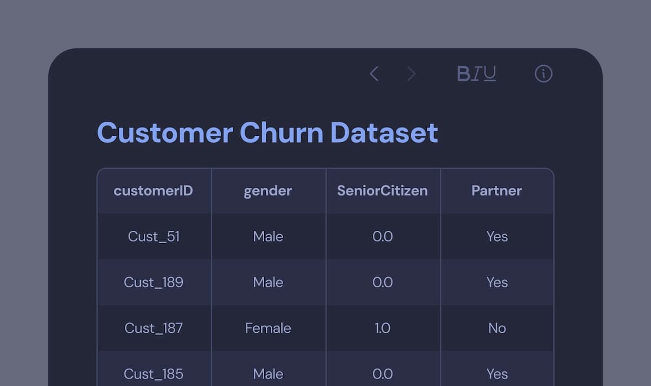Image resolution: width=651 pixels, height=386 pixels.
Task: Toggle italic formatting
Action: (x=476, y=74)
